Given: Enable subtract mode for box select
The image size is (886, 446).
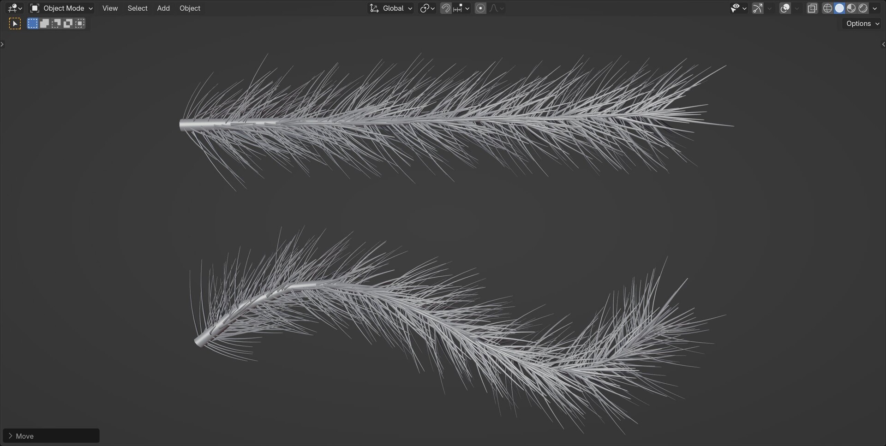Looking at the screenshot, I should tap(56, 23).
